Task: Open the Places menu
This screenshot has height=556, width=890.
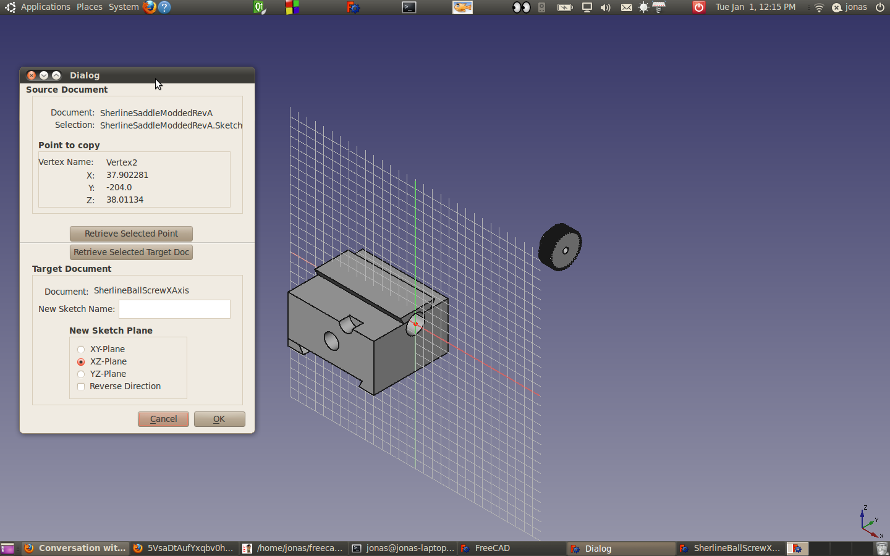Action: coord(89,7)
